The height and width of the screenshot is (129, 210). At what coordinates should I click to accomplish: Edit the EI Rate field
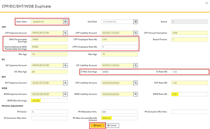[190, 72]
